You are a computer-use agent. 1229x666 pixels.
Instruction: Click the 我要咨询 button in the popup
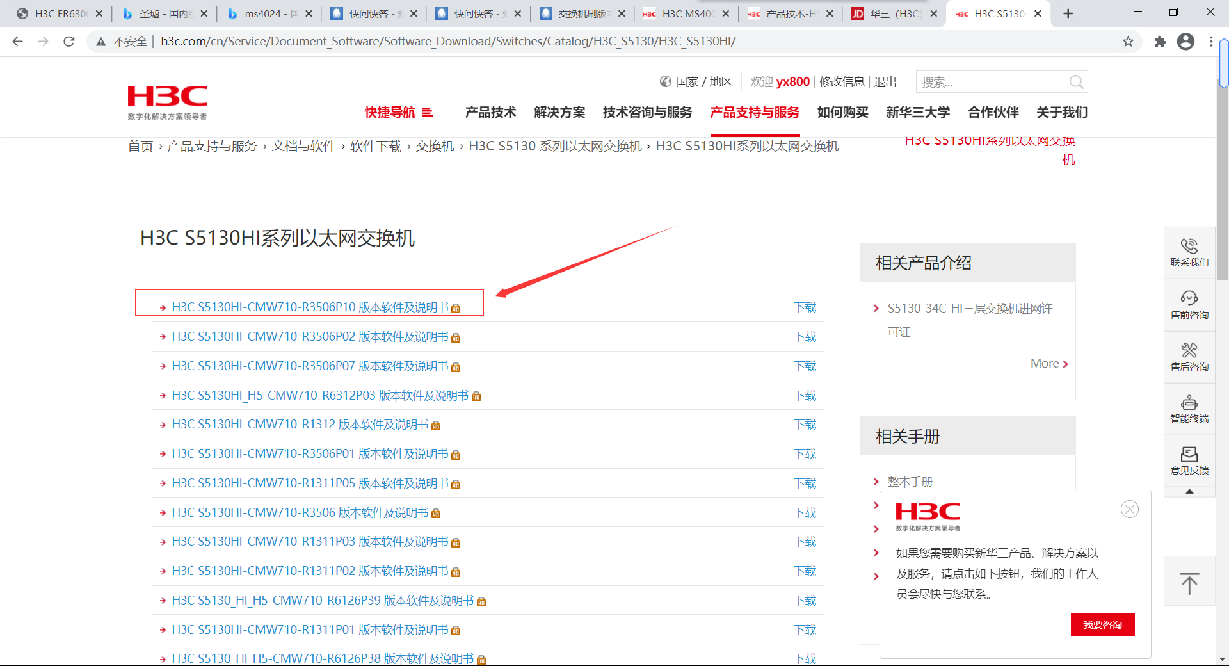pyautogui.click(x=1102, y=624)
